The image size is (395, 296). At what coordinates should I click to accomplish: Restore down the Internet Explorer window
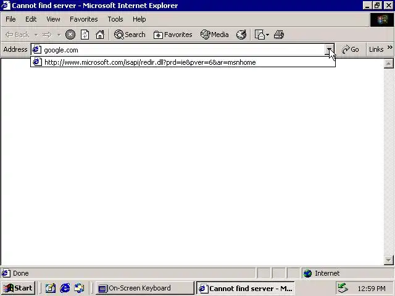tap(377, 6)
